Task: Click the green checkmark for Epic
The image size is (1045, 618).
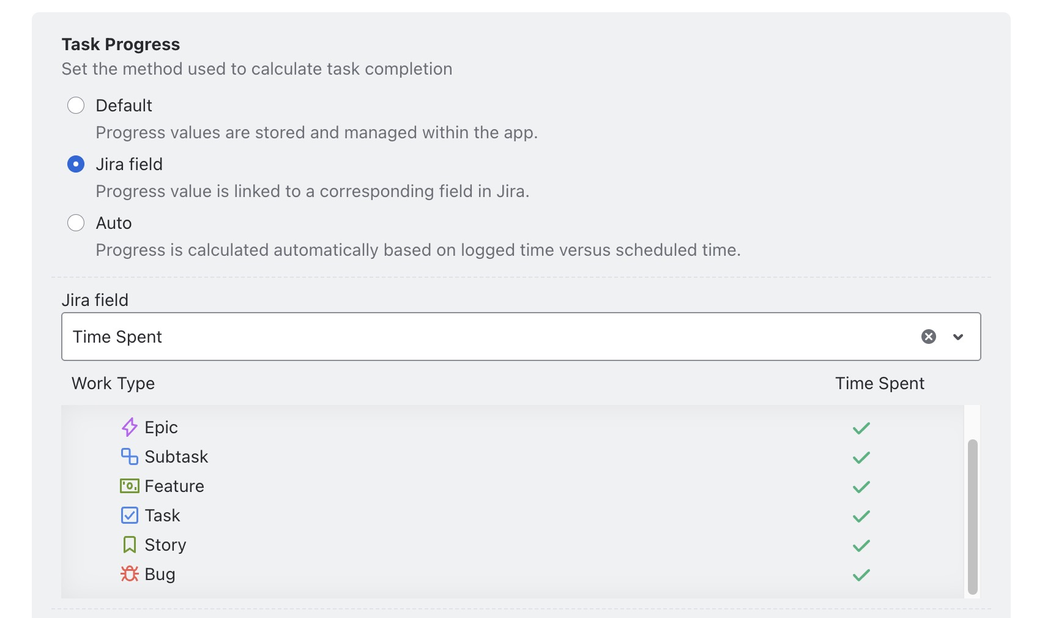Action: coord(861,428)
